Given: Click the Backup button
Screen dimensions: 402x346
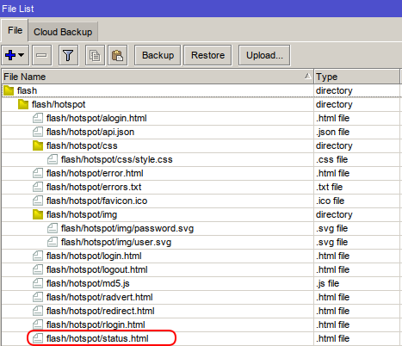Looking at the screenshot, I should click(158, 55).
